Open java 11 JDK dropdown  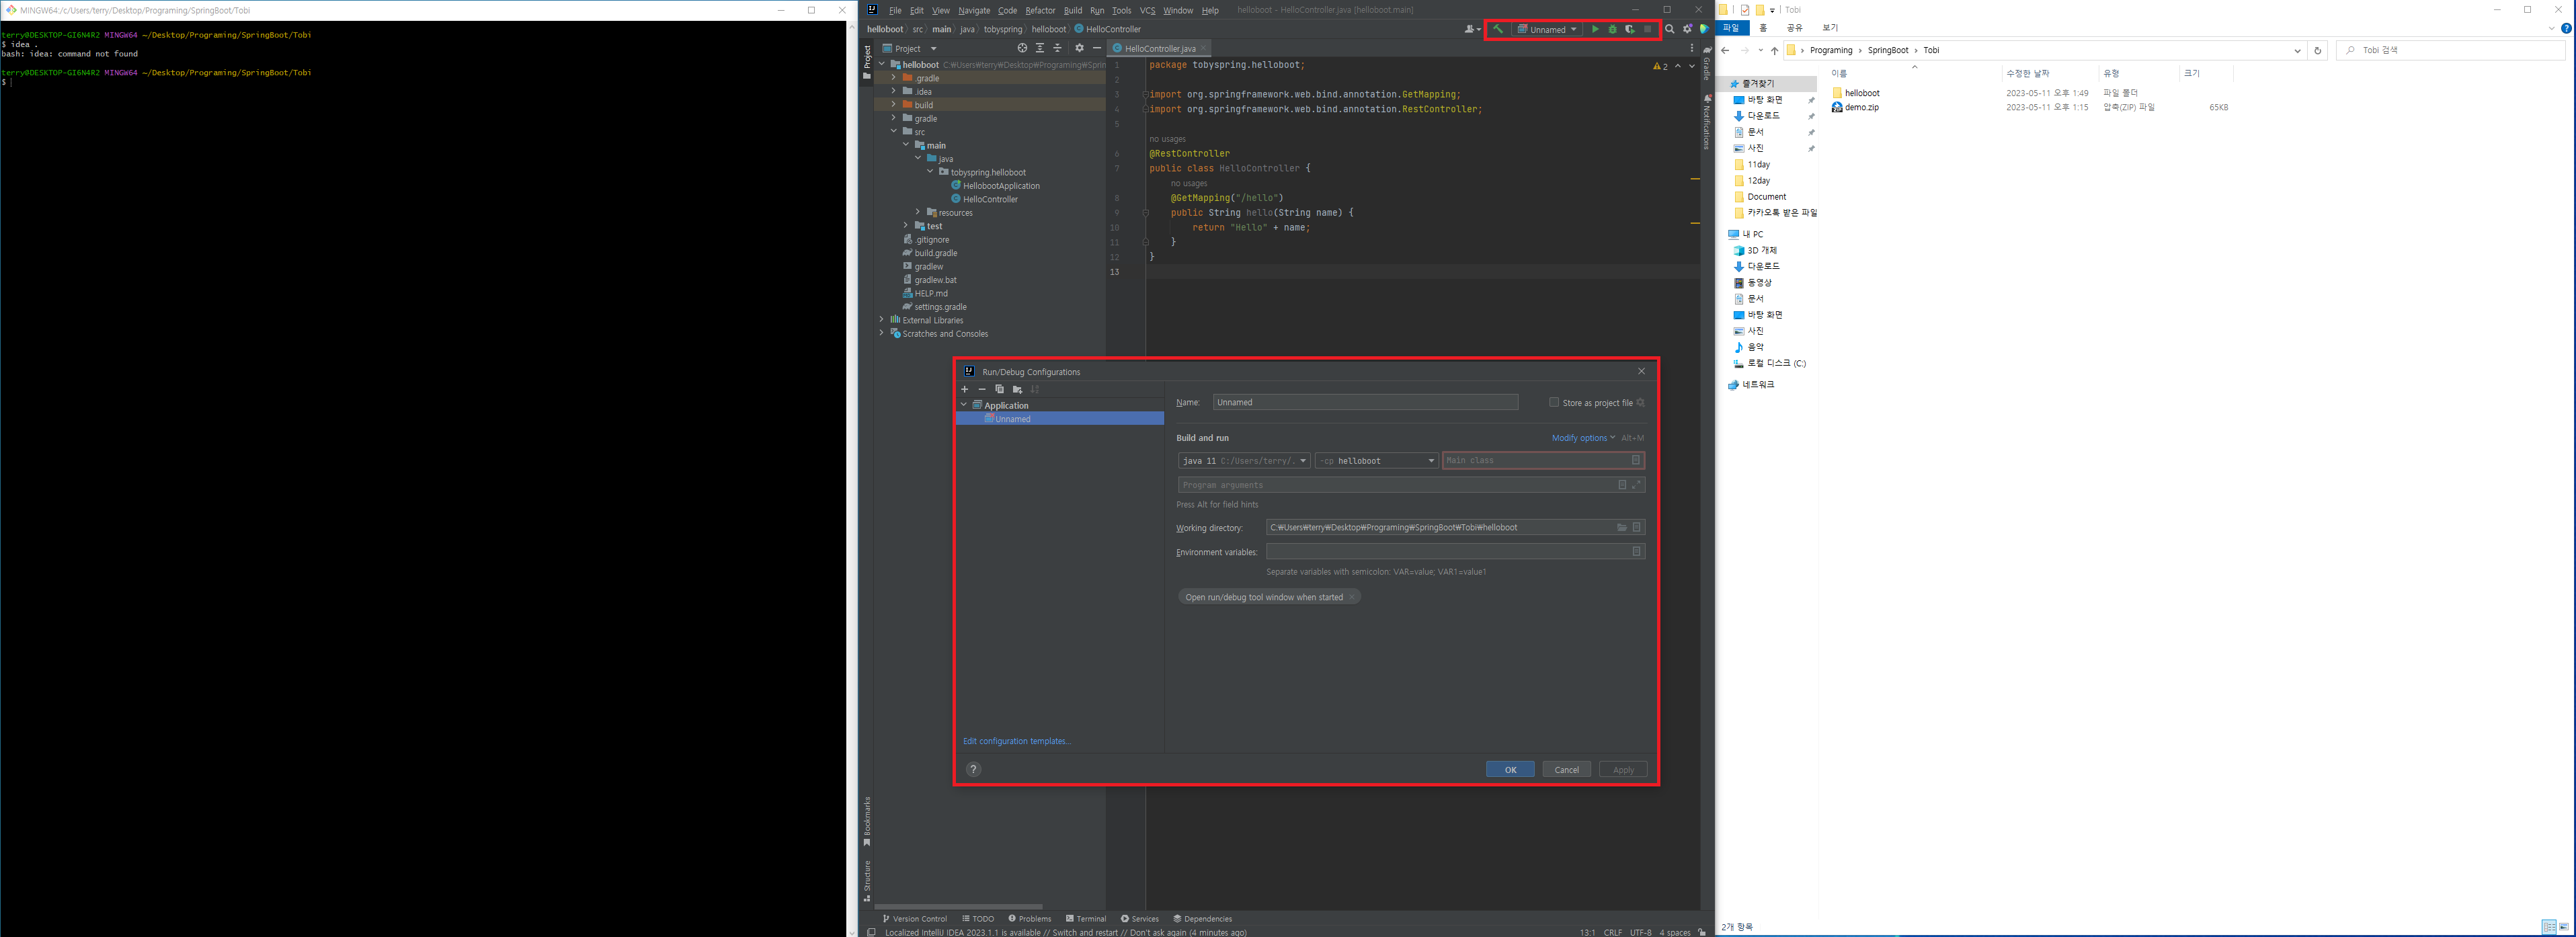(1244, 461)
